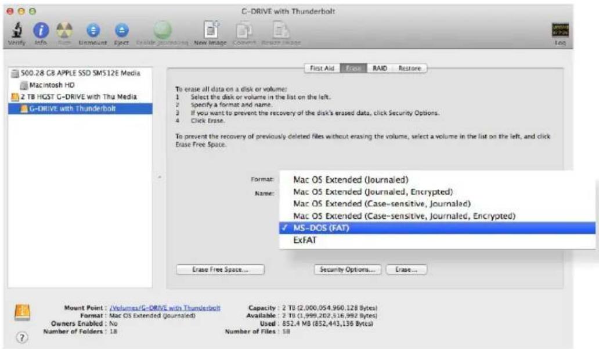Switch to the Restore tab
The width and height of the screenshot is (599, 349).
point(410,68)
